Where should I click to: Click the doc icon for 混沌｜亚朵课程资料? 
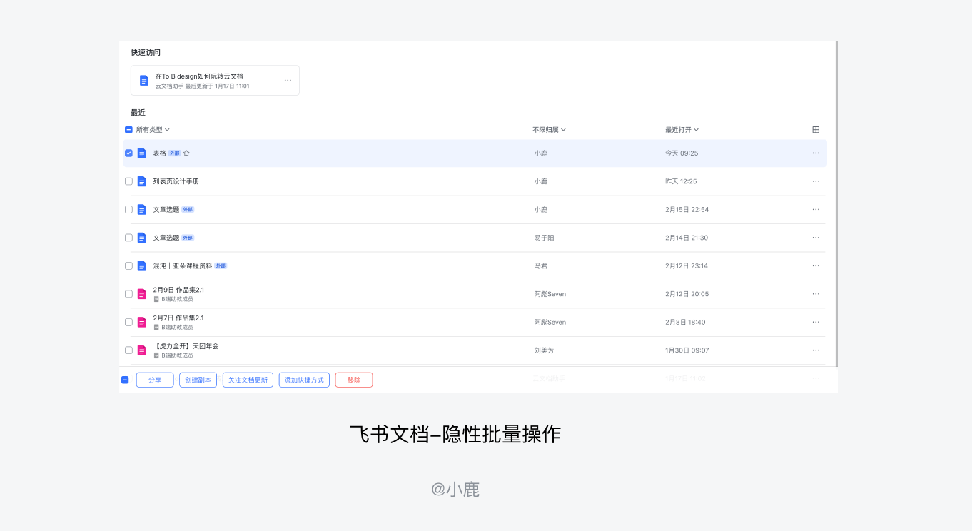click(142, 266)
